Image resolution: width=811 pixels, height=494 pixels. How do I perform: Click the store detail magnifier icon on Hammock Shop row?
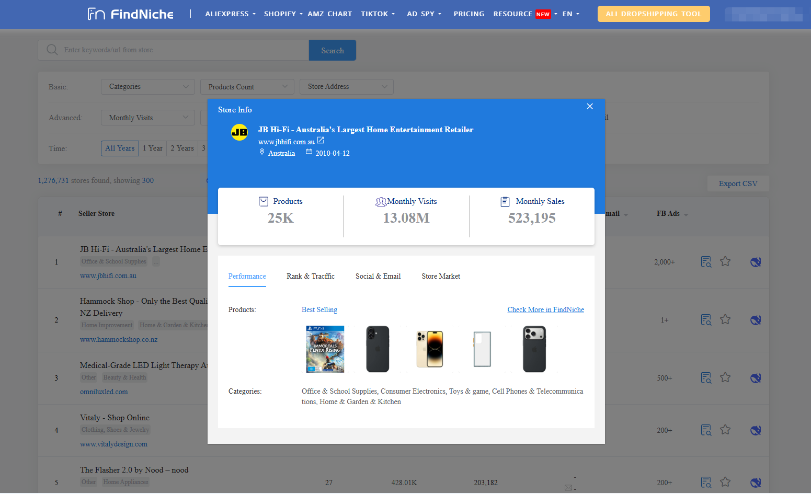[706, 319]
